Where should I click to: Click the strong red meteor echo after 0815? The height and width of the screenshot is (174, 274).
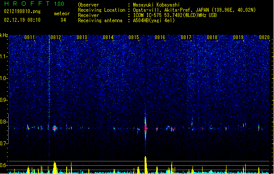(x=145, y=128)
